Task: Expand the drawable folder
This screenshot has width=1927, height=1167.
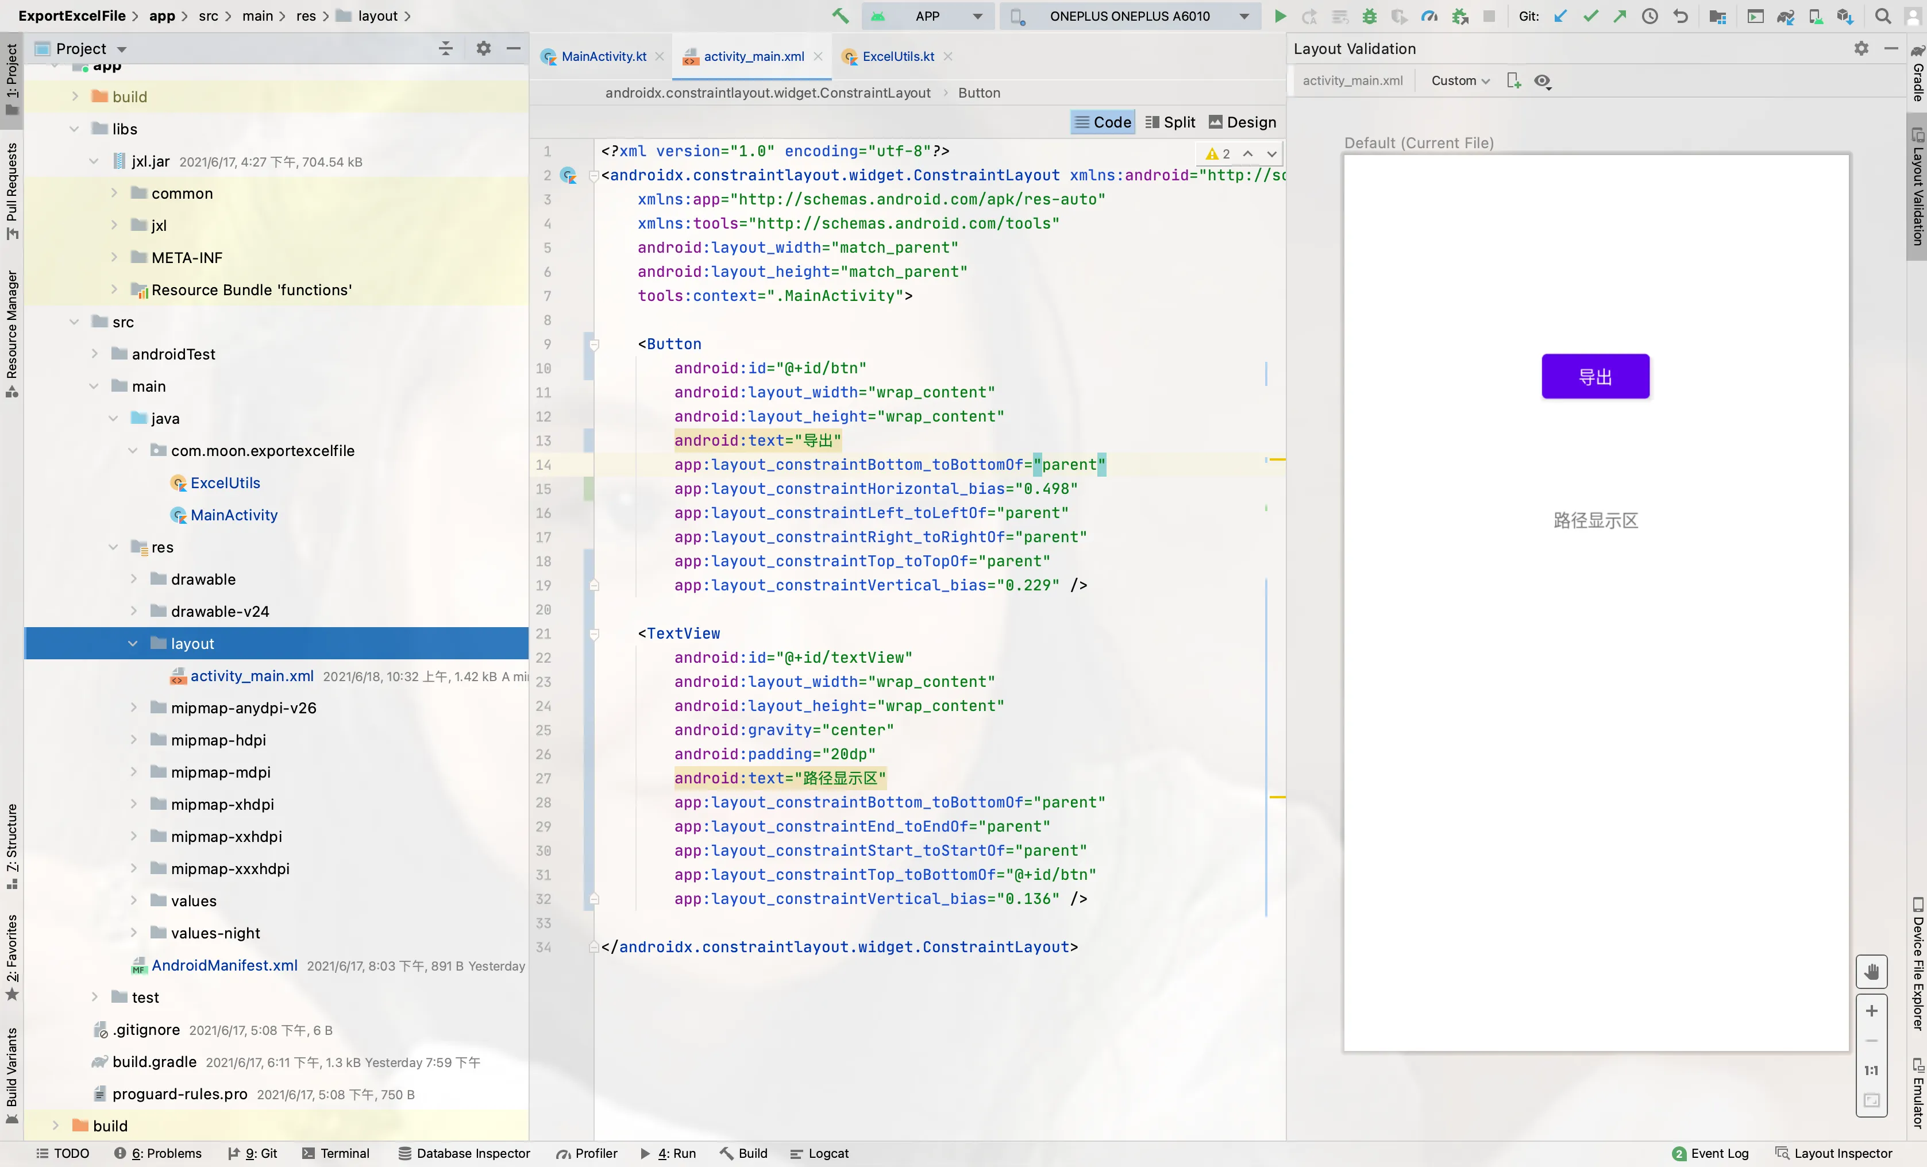Action: coord(133,579)
